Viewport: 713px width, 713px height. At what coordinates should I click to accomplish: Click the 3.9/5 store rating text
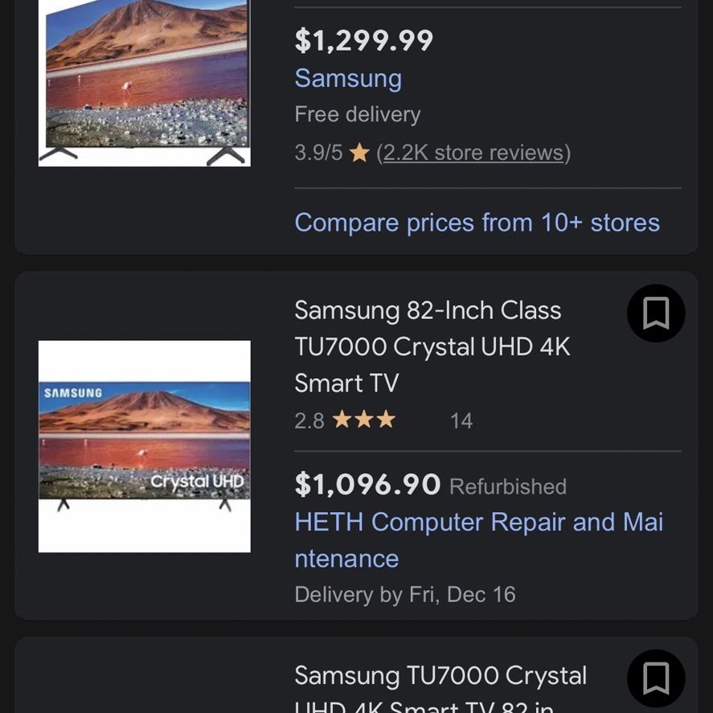(318, 153)
